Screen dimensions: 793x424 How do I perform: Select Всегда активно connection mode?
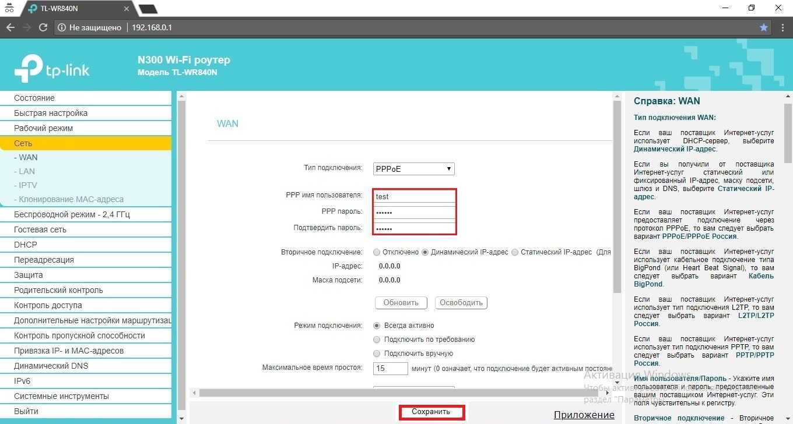click(x=377, y=326)
